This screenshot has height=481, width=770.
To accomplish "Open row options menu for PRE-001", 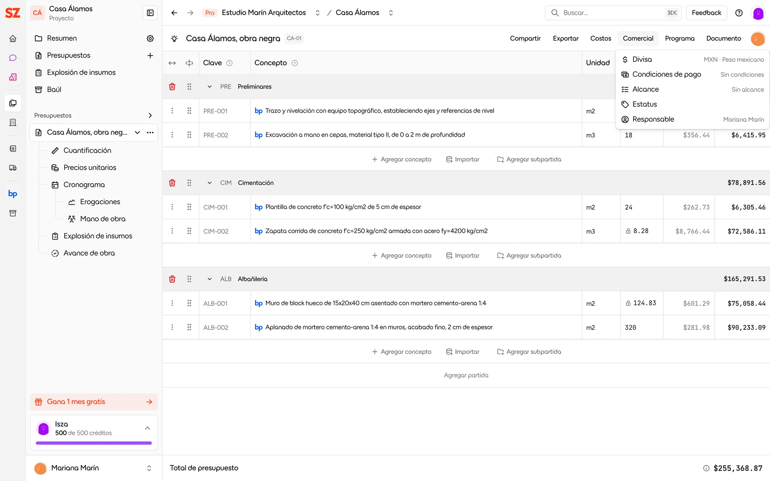I will click(x=172, y=111).
